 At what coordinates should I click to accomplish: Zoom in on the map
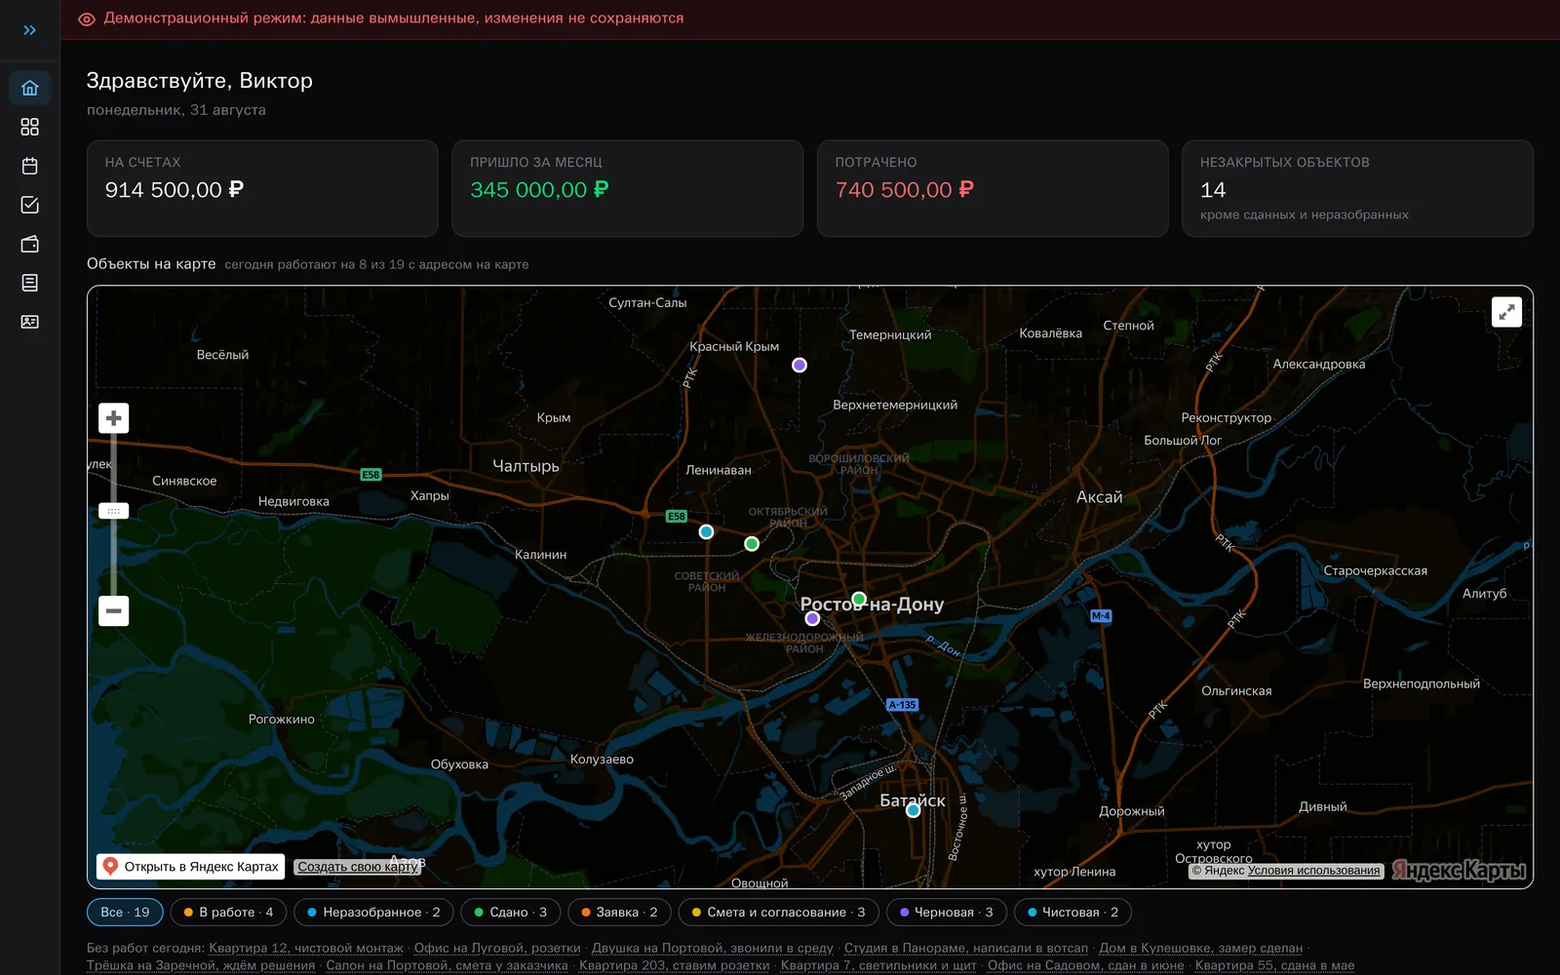[x=114, y=418]
